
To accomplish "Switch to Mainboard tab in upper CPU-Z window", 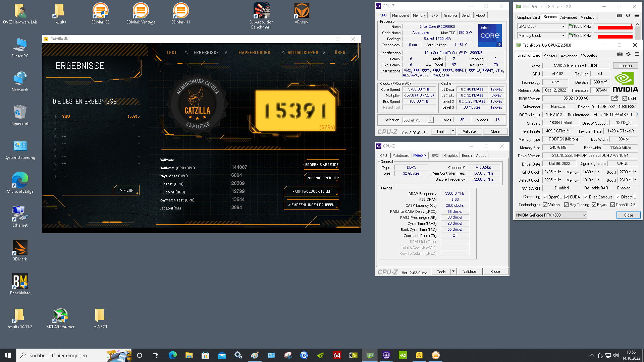I will click(x=400, y=15).
